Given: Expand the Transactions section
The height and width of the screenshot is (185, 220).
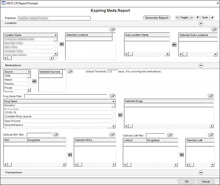Looking at the screenshot, I should pyautogui.click(x=201, y=173).
